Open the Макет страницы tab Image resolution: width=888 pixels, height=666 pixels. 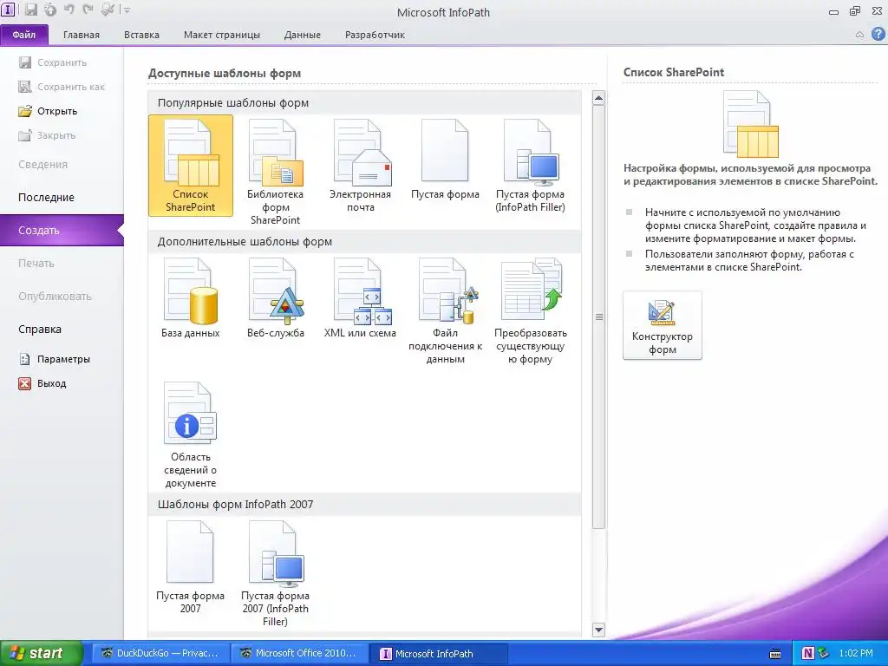click(221, 35)
